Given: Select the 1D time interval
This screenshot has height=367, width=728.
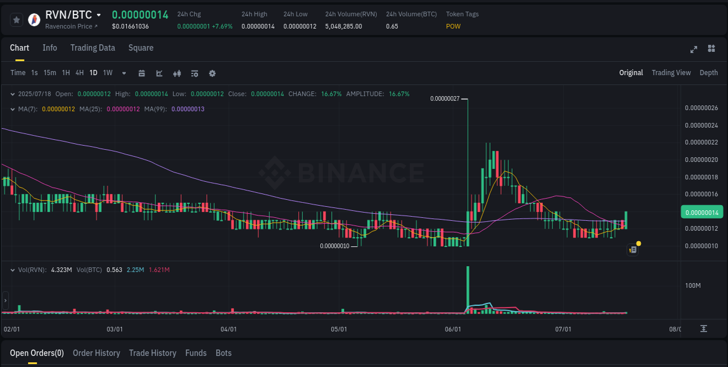Looking at the screenshot, I should (x=93, y=73).
